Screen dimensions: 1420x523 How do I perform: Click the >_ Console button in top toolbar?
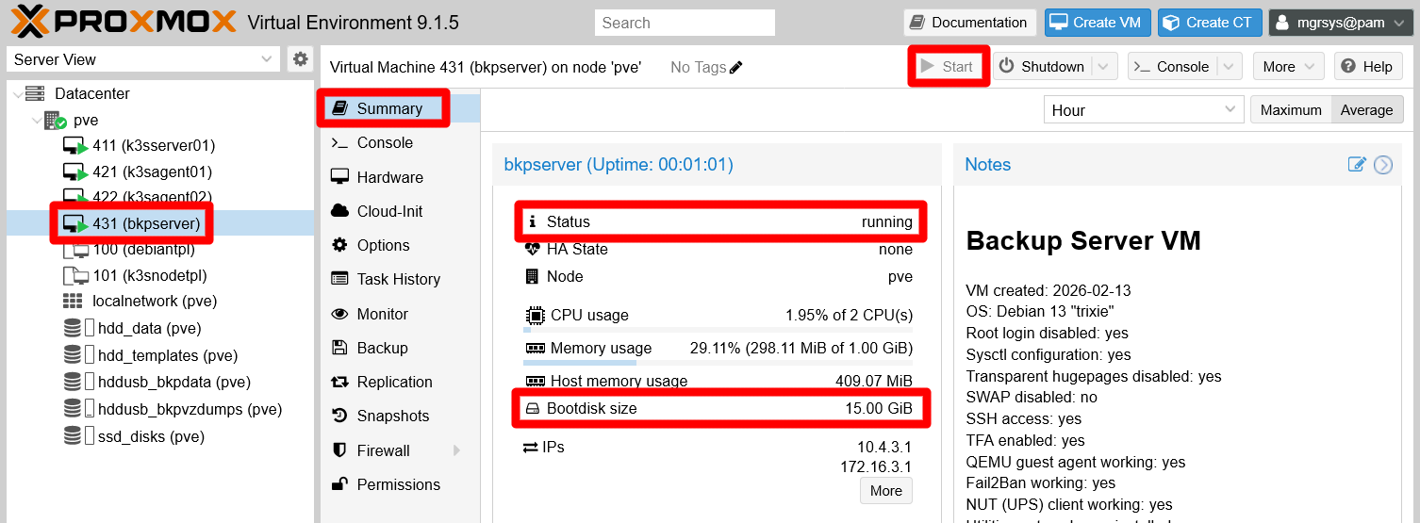click(x=1171, y=67)
